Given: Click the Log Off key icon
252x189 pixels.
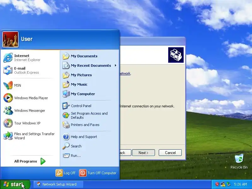Looking at the screenshot, I should point(59,173).
